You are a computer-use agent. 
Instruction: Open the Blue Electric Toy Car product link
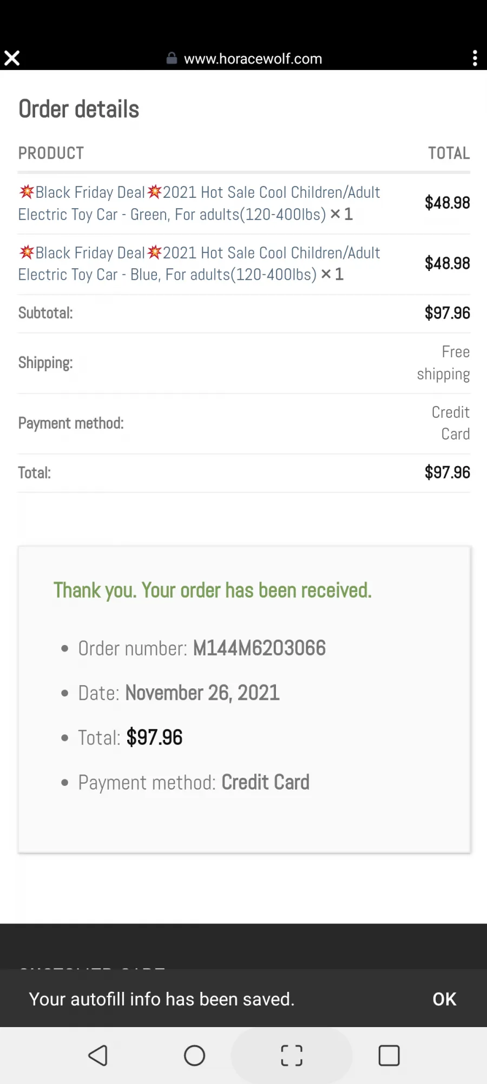pos(199,264)
